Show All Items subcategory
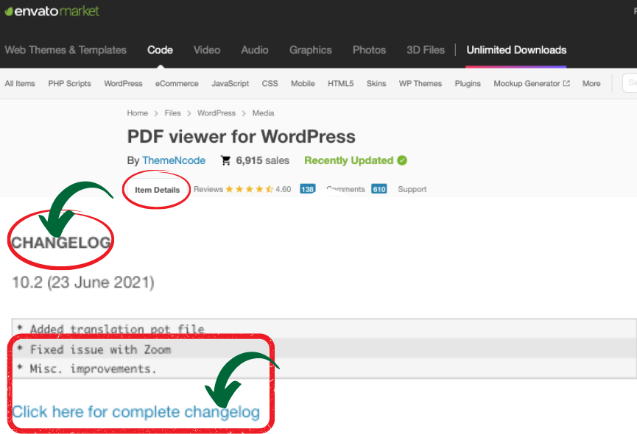637x434 pixels. tap(20, 84)
